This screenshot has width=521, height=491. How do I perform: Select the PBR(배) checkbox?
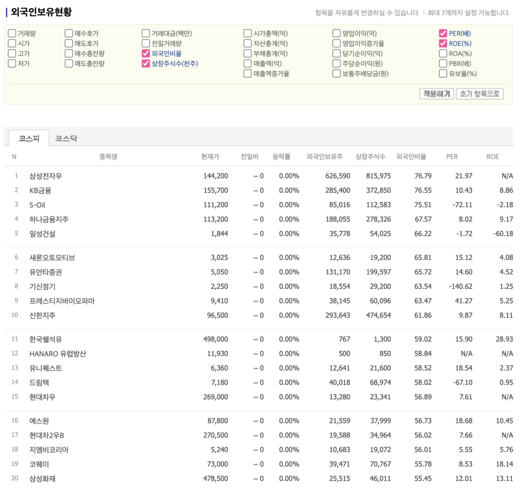click(443, 64)
